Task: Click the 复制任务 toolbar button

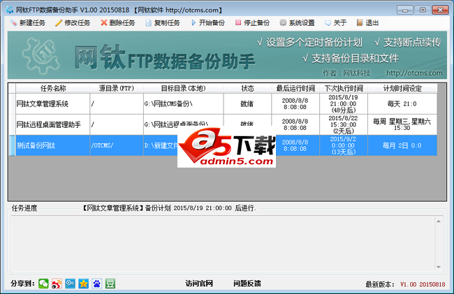Action: pyautogui.click(x=163, y=23)
